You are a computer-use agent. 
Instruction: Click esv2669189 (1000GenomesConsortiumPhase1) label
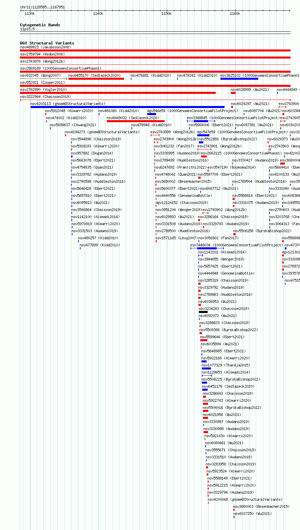click(x=61, y=68)
